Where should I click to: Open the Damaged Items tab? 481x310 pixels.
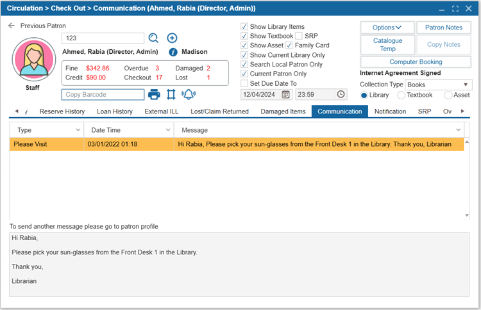coord(283,111)
